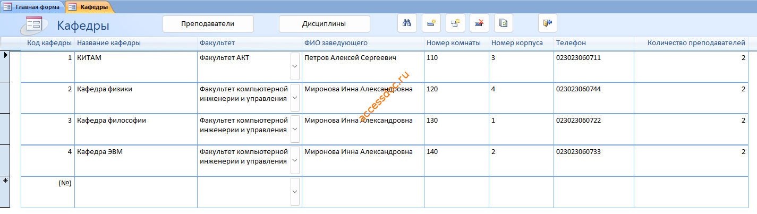Click the КИТАМ department name cell
The image size is (757, 214).
click(136, 66)
